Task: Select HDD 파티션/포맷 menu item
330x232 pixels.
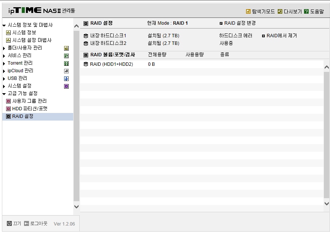Action: click(x=30, y=109)
